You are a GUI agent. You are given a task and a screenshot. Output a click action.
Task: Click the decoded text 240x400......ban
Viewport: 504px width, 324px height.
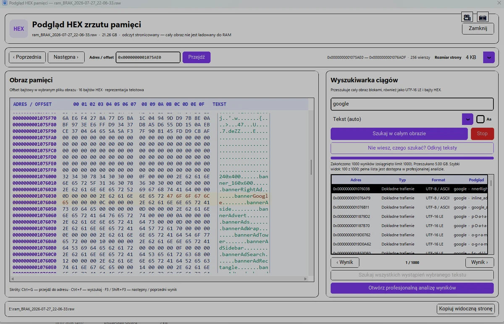[244, 176]
